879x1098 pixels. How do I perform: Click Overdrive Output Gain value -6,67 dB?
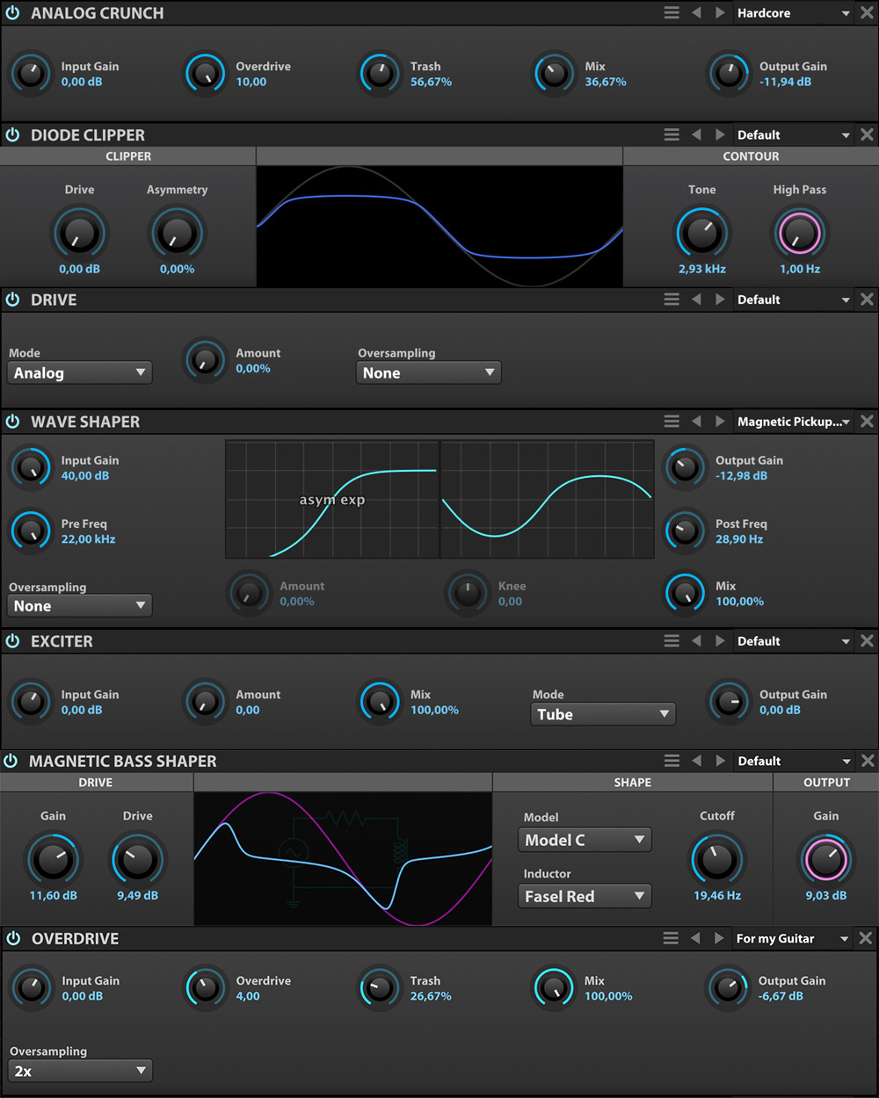[x=781, y=996]
